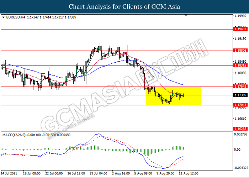Screen dimensions: 249x178
Task: Select the 1.17643 price level label
Action: [240, 86]
